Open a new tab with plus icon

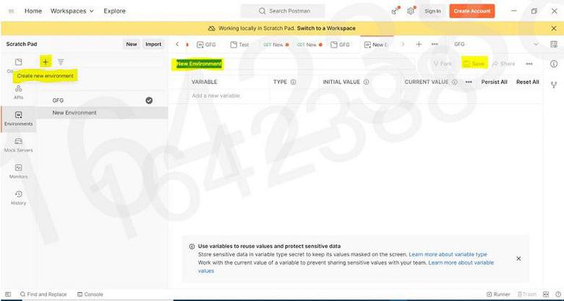(419, 44)
